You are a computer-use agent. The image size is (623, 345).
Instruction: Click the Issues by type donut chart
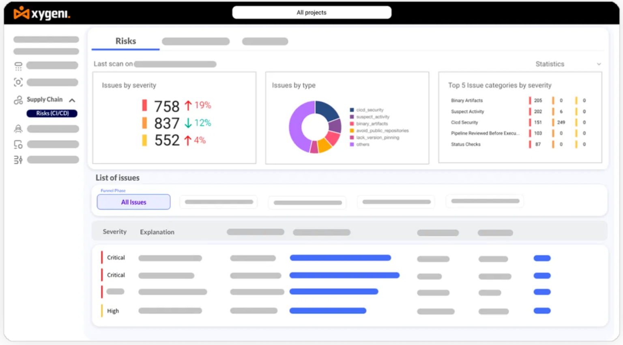pos(315,127)
